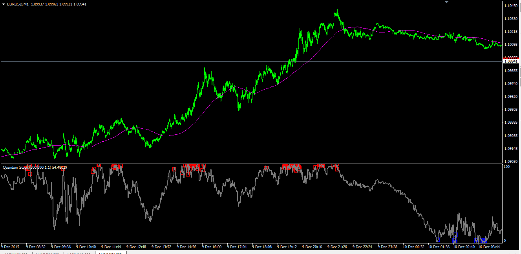Click price axis value 1.10450
The height and width of the screenshot is (254, 521).
512,6
